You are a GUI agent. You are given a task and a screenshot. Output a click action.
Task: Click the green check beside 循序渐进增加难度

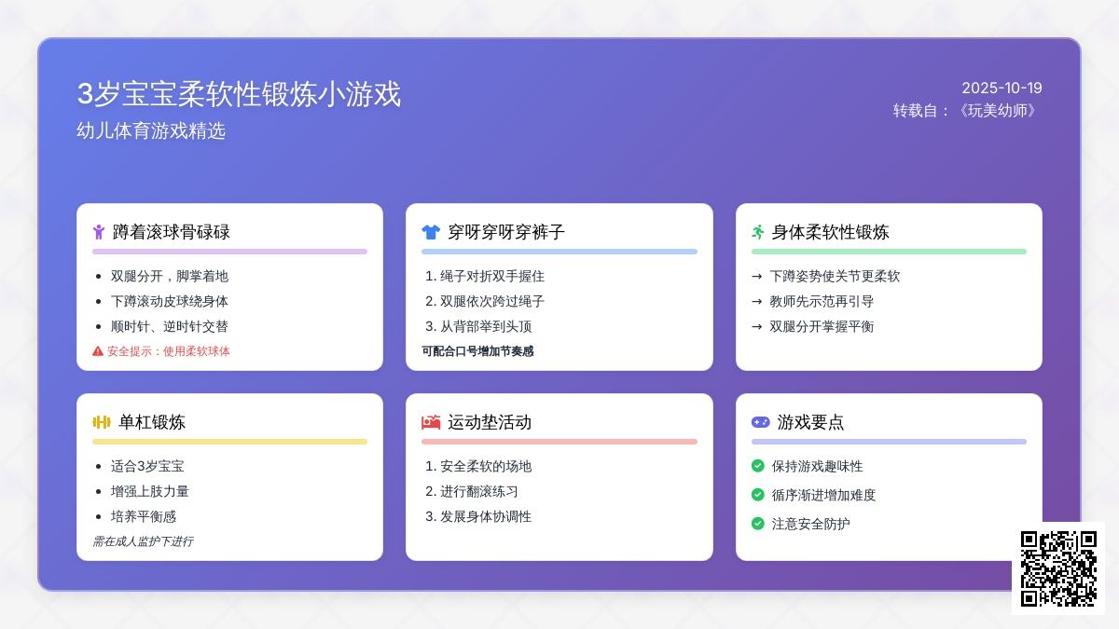tap(758, 495)
